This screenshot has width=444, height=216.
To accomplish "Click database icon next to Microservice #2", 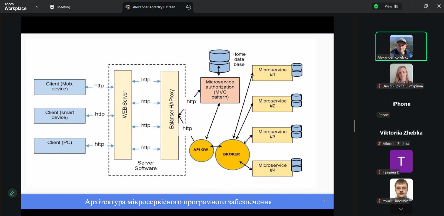I will click(x=297, y=101).
